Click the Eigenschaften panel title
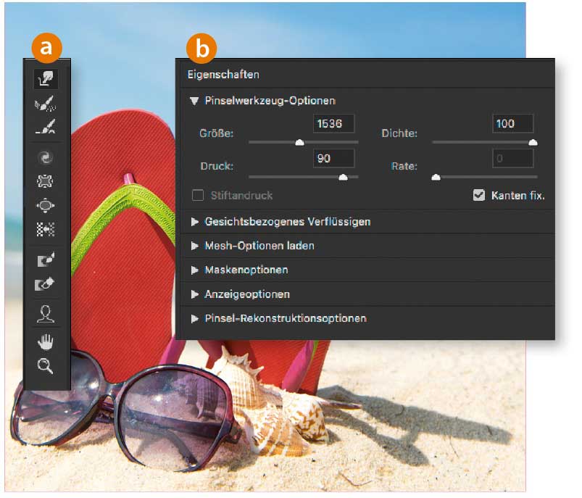582x498 pixels. (x=223, y=75)
